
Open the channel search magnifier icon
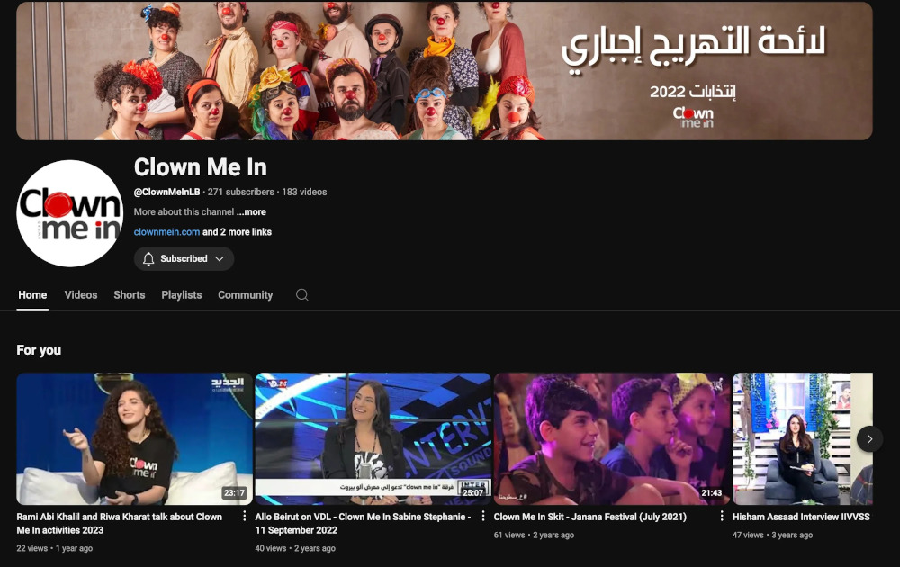point(301,295)
